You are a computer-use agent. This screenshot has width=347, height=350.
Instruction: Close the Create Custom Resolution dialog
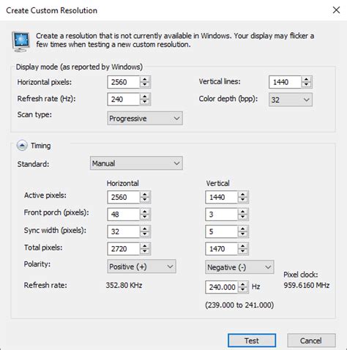coord(336,10)
